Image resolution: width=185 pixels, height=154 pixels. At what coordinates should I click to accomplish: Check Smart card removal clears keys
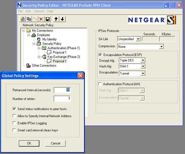14,130
